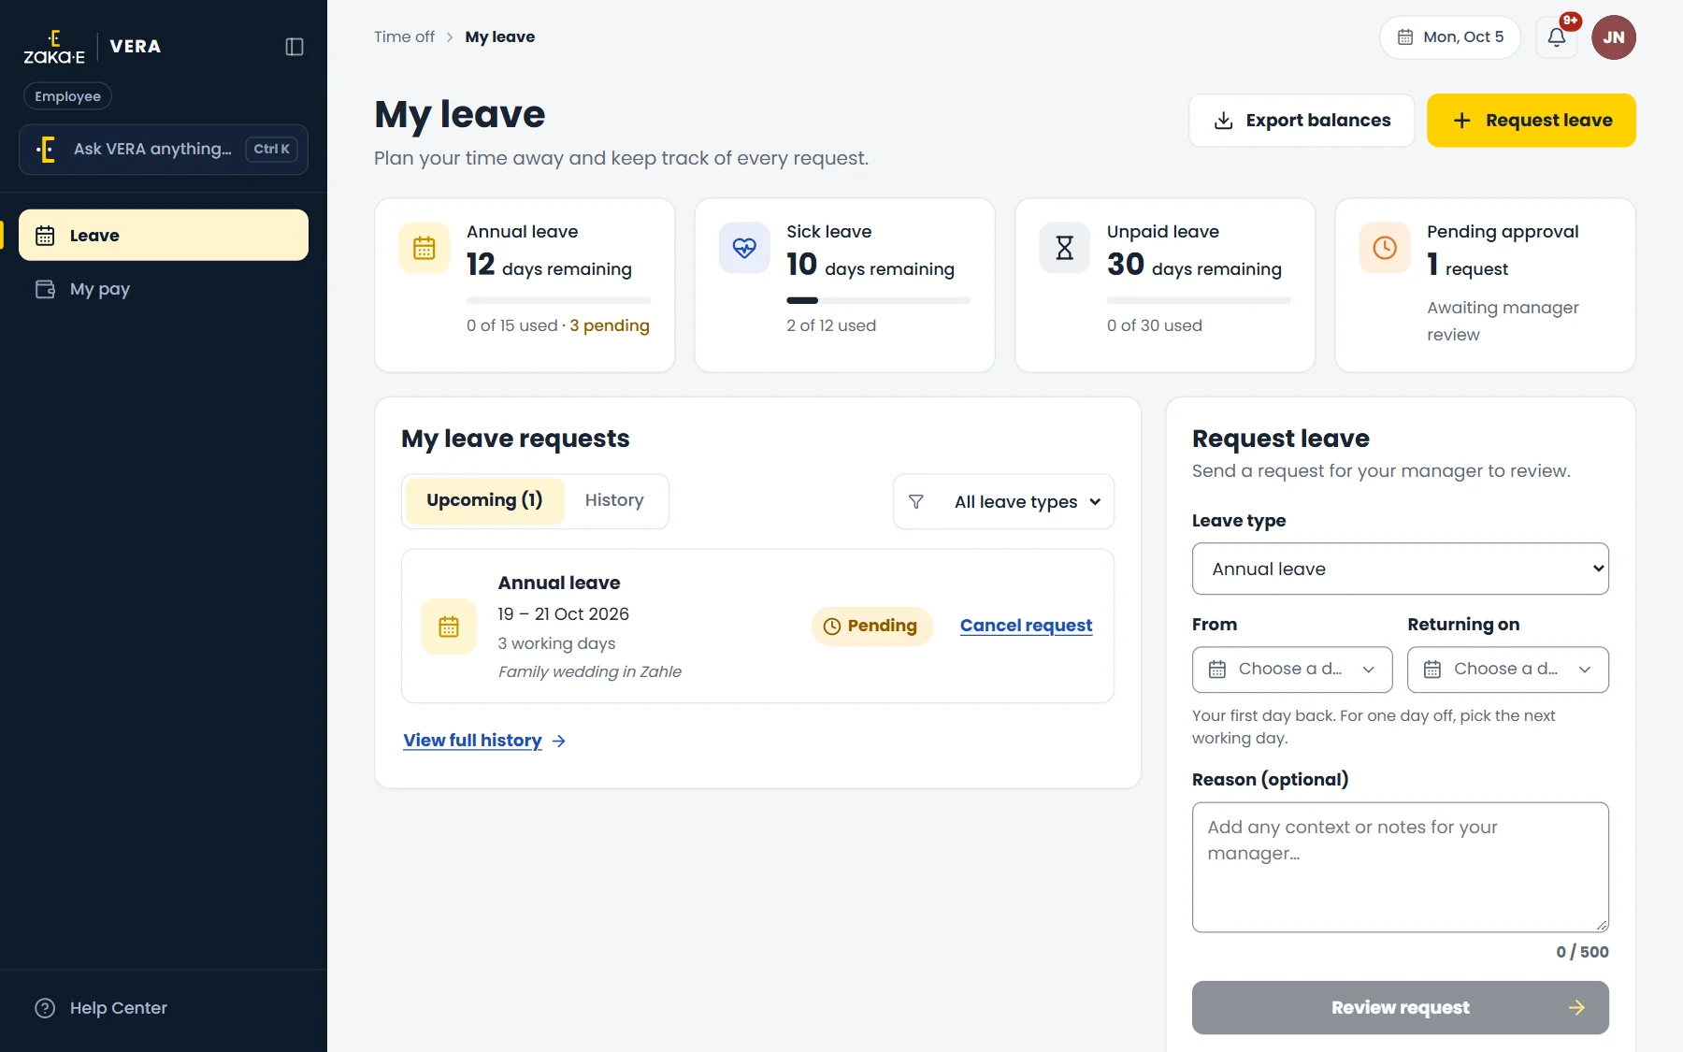Switch to the Upcoming (1) tab

484,501
